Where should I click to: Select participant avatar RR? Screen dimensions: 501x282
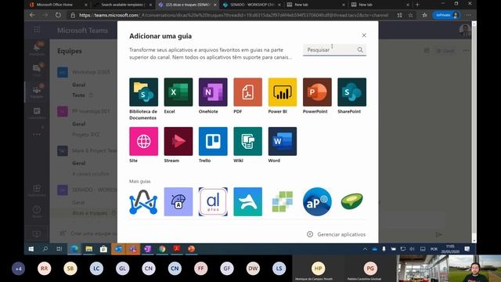click(44, 269)
